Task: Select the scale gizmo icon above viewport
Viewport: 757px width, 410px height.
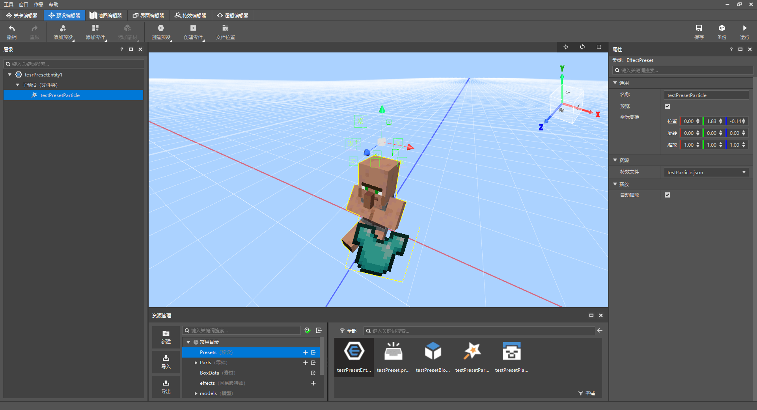Action: tap(599, 47)
